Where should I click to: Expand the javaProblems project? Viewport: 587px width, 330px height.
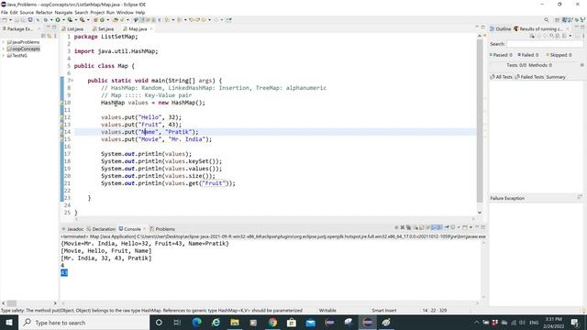point(4,42)
